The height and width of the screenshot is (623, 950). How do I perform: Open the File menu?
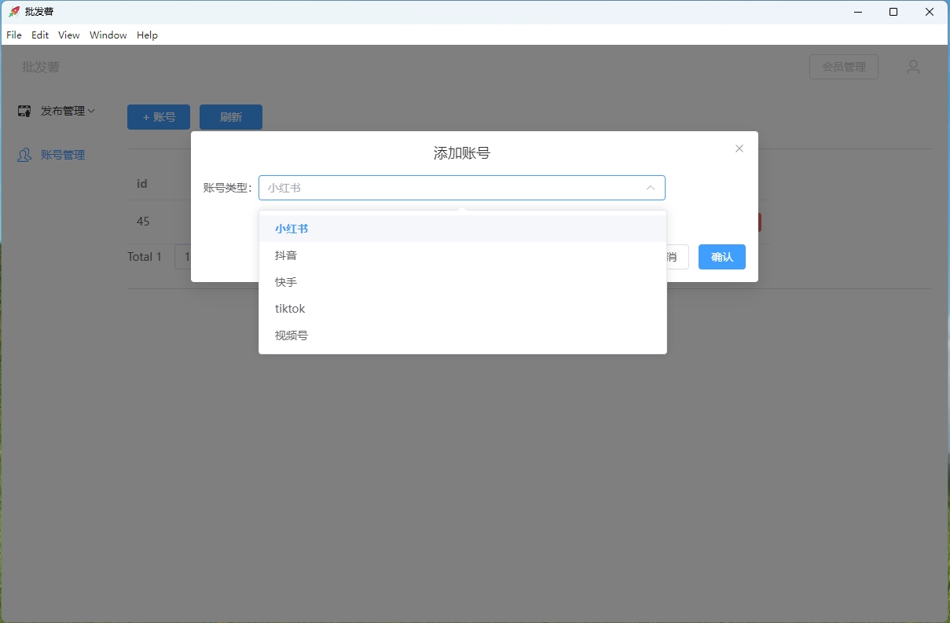14,35
